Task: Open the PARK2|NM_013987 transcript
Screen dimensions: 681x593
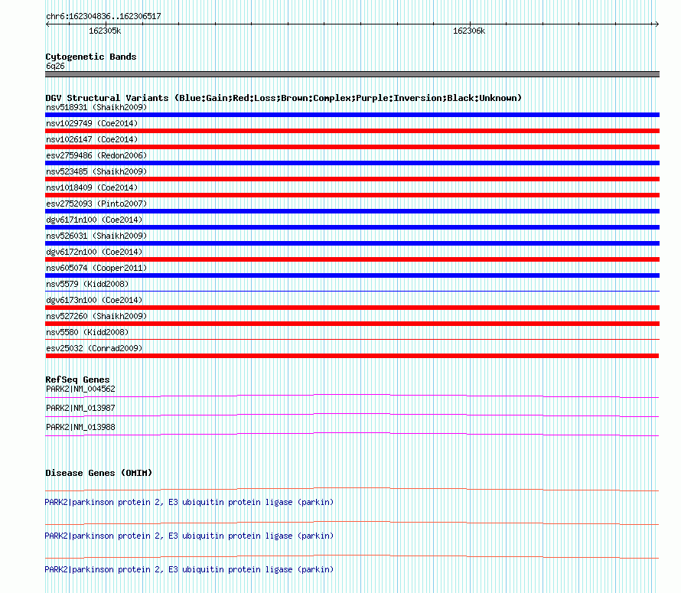Action: [80, 409]
